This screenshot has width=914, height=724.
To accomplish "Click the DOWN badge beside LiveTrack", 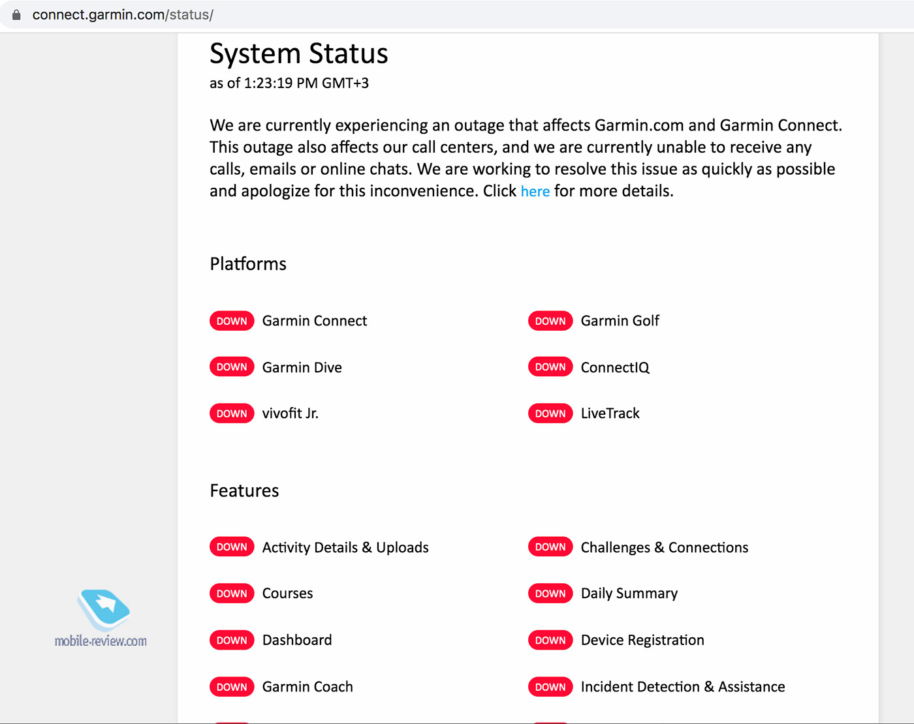I will click(550, 414).
